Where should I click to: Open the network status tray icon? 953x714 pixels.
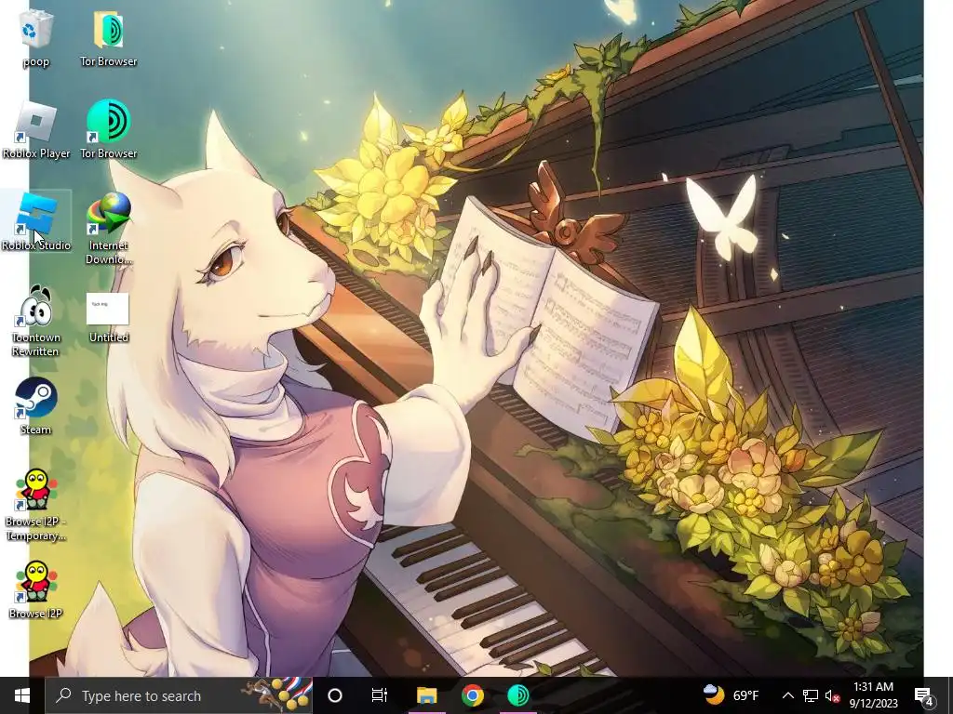click(811, 695)
